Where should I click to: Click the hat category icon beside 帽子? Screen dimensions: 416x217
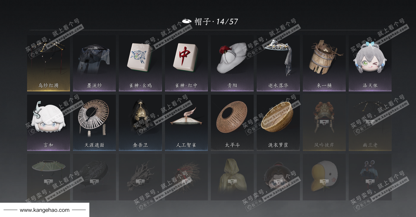187,21
